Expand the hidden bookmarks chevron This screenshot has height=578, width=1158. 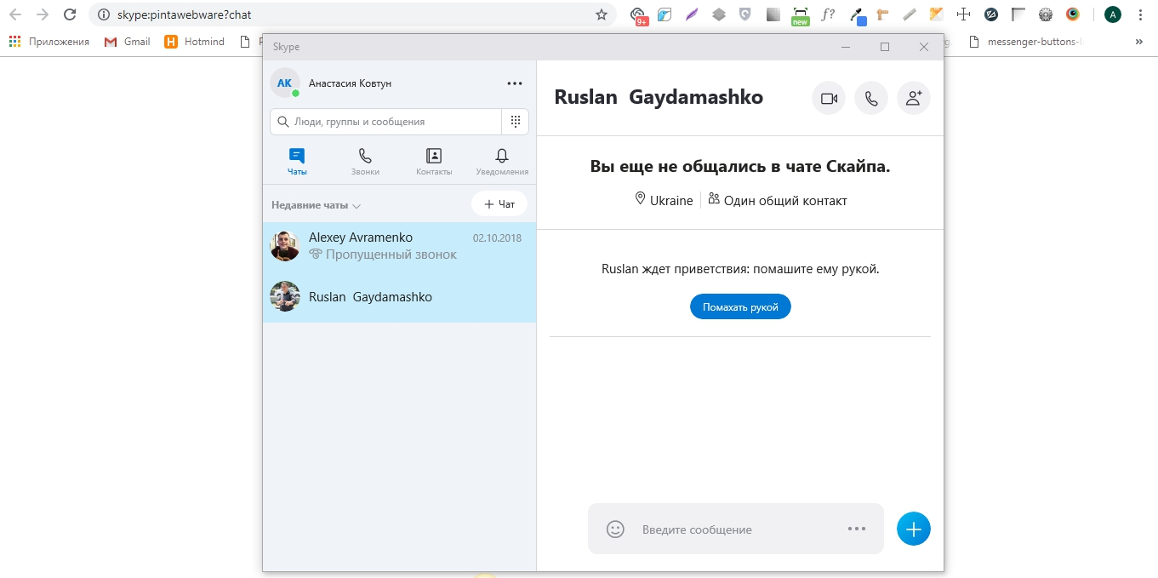point(1139,41)
